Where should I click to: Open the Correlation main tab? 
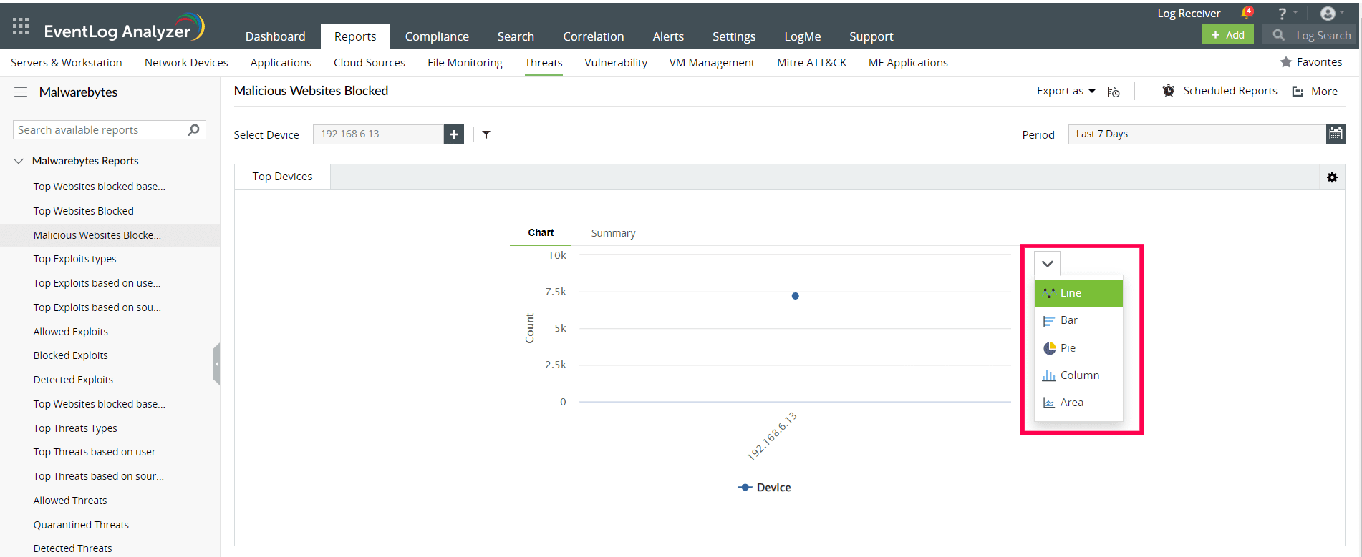pos(593,36)
